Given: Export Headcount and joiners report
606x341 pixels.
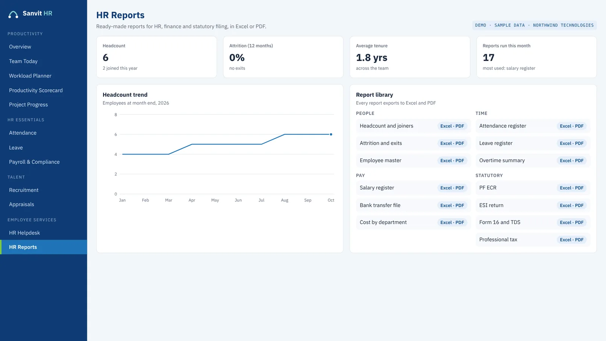Looking at the screenshot, I should pyautogui.click(x=452, y=126).
